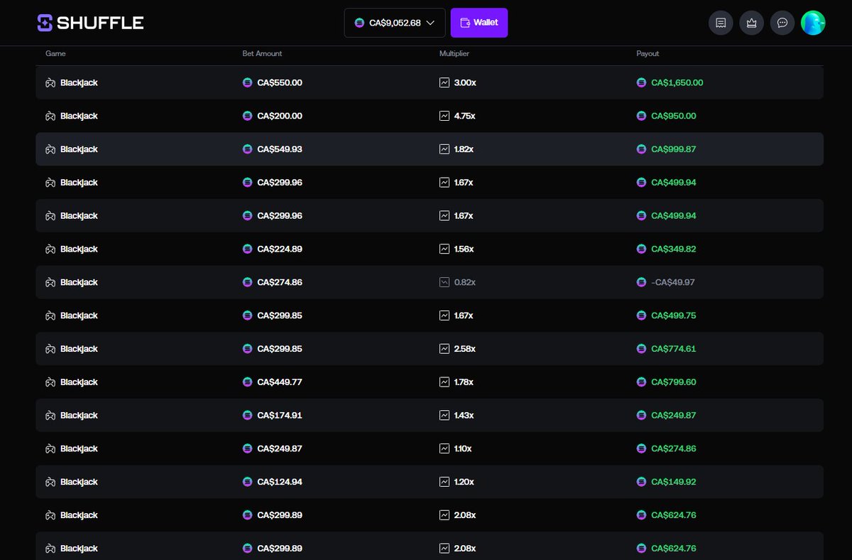Click the coin icon beside bet CA$174.91

[247, 415]
